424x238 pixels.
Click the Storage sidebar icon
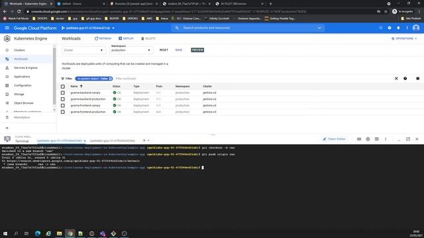pyautogui.click(x=7, y=94)
